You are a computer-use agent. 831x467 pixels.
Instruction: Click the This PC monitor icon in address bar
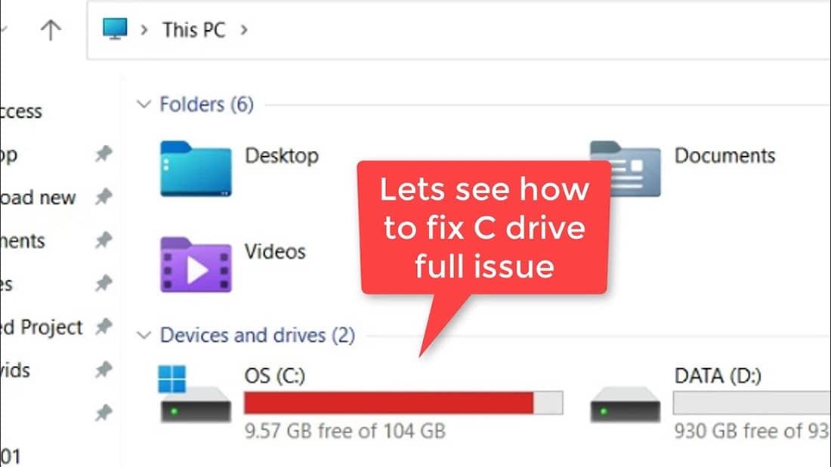point(115,29)
